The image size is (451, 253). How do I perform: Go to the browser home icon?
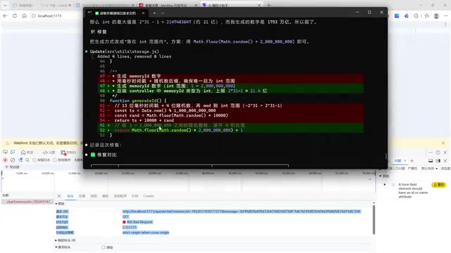click(24, 15)
